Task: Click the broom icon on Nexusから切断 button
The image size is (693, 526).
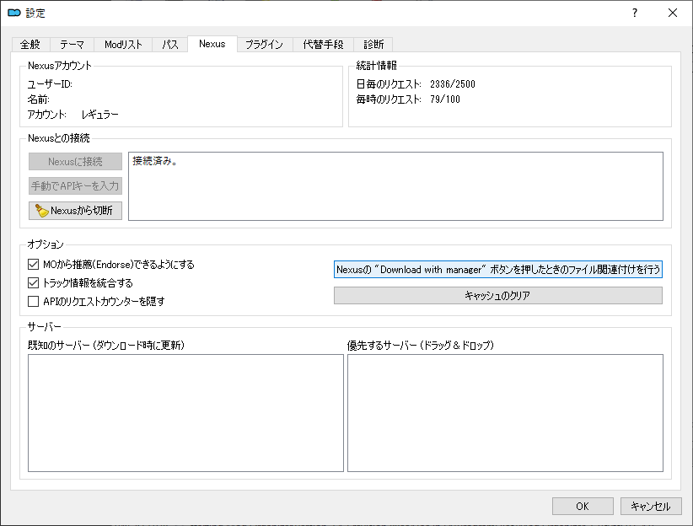Action: 41,211
